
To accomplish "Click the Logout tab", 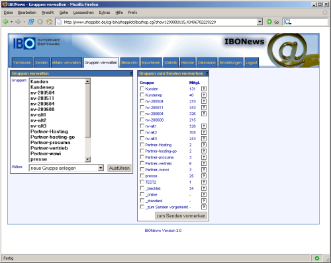I will 252,63.
